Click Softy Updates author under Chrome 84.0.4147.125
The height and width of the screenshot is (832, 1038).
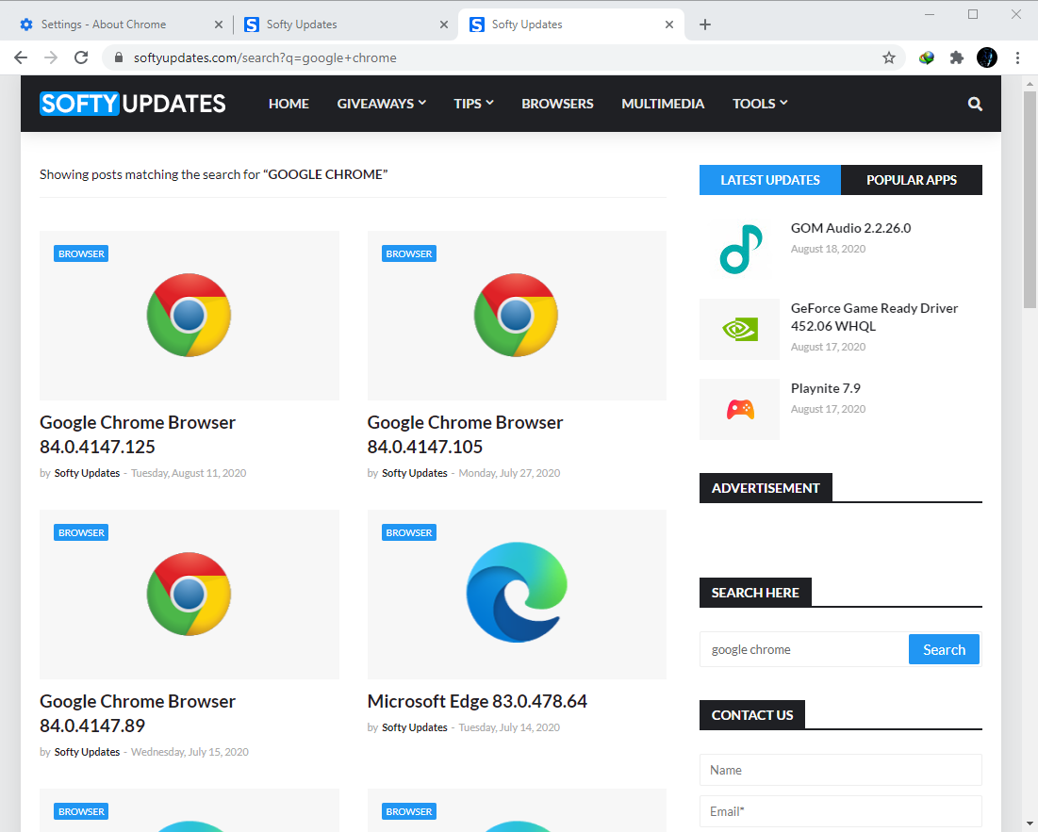pyautogui.click(x=87, y=473)
